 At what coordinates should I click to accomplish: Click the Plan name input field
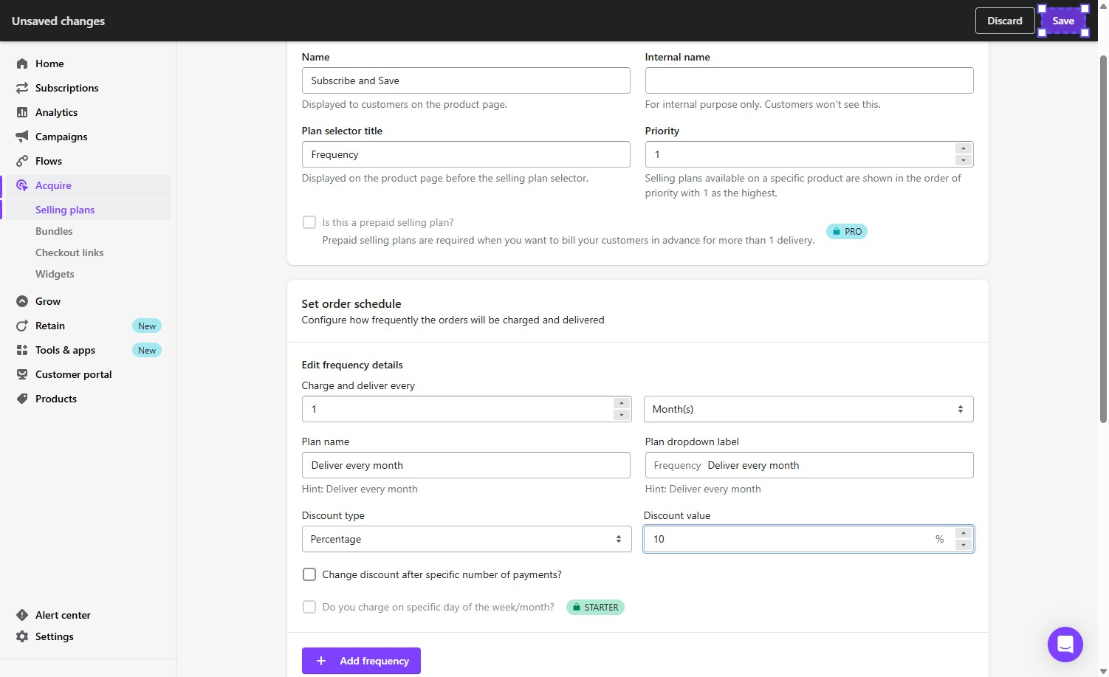pos(466,465)
